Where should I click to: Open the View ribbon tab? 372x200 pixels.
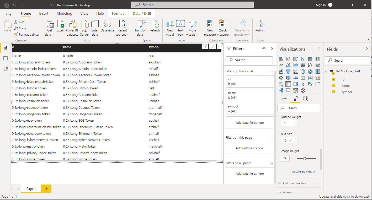tap(84, 13)
